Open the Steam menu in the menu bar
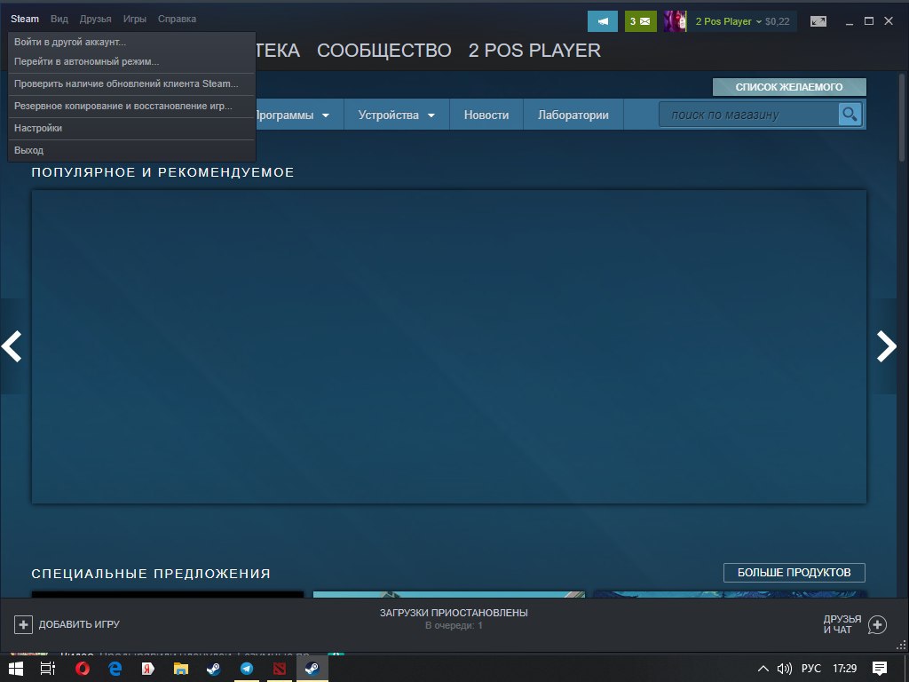 pos(25,19)
